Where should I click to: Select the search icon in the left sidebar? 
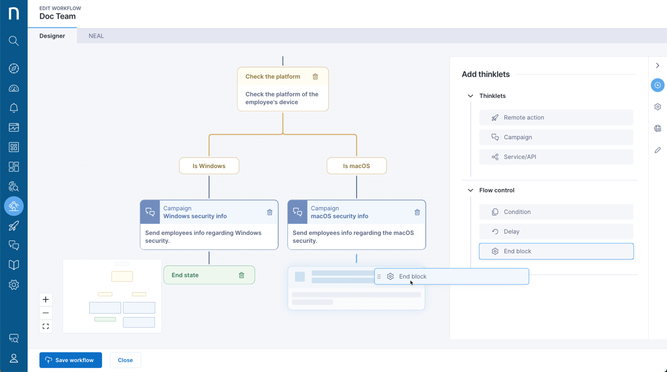[14, 41]
